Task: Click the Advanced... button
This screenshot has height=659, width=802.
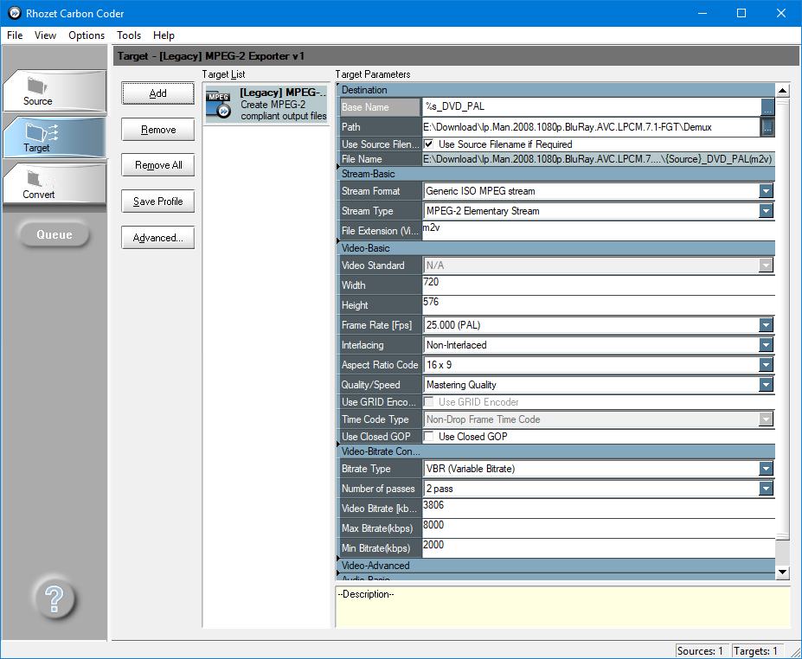Action: (x=158, y=238)
